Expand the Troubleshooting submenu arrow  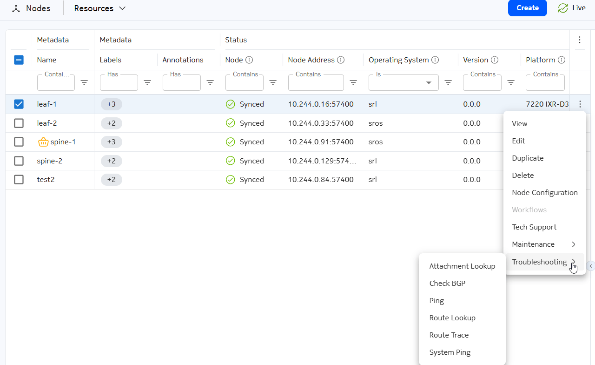pyautogui.click(x=574, y=262)
